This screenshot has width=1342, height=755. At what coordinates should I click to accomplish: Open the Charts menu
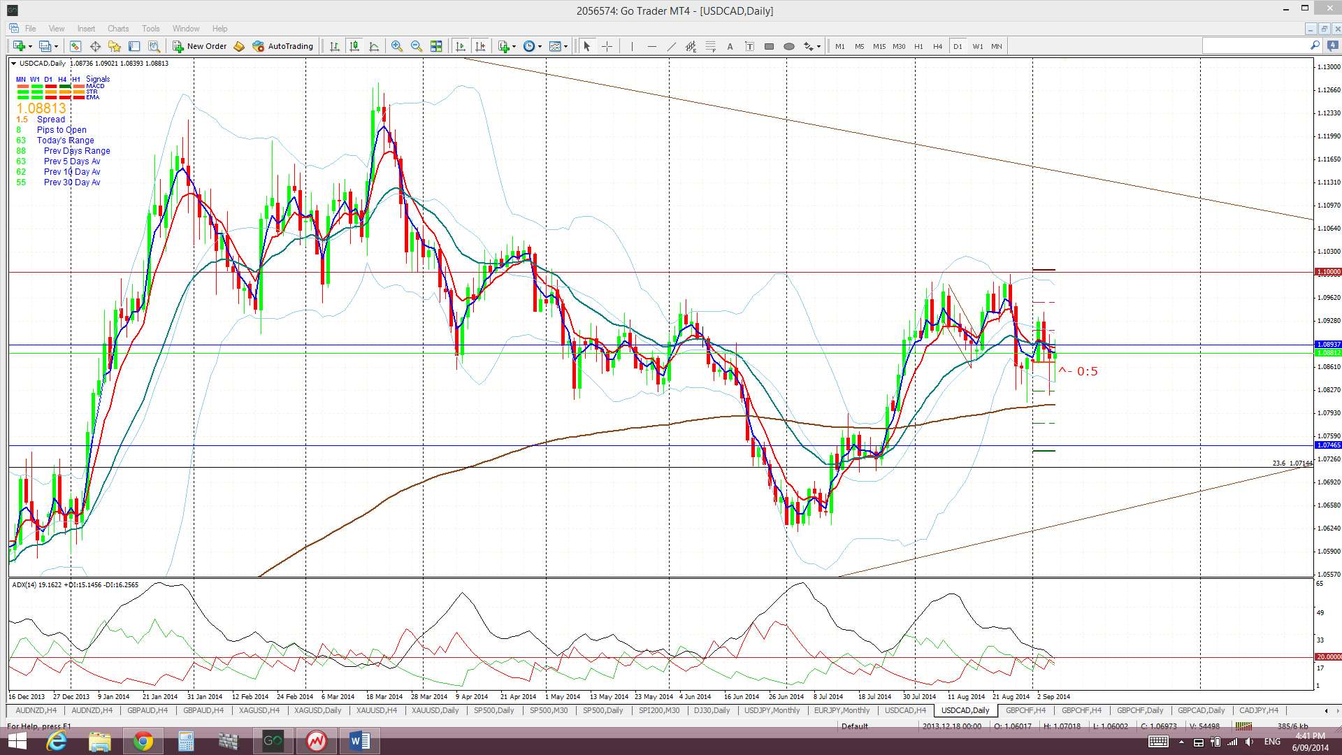(117, 29)
